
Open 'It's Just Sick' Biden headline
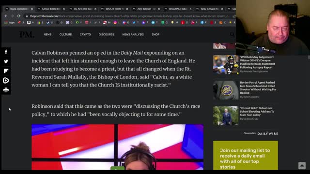click(257, 112)
